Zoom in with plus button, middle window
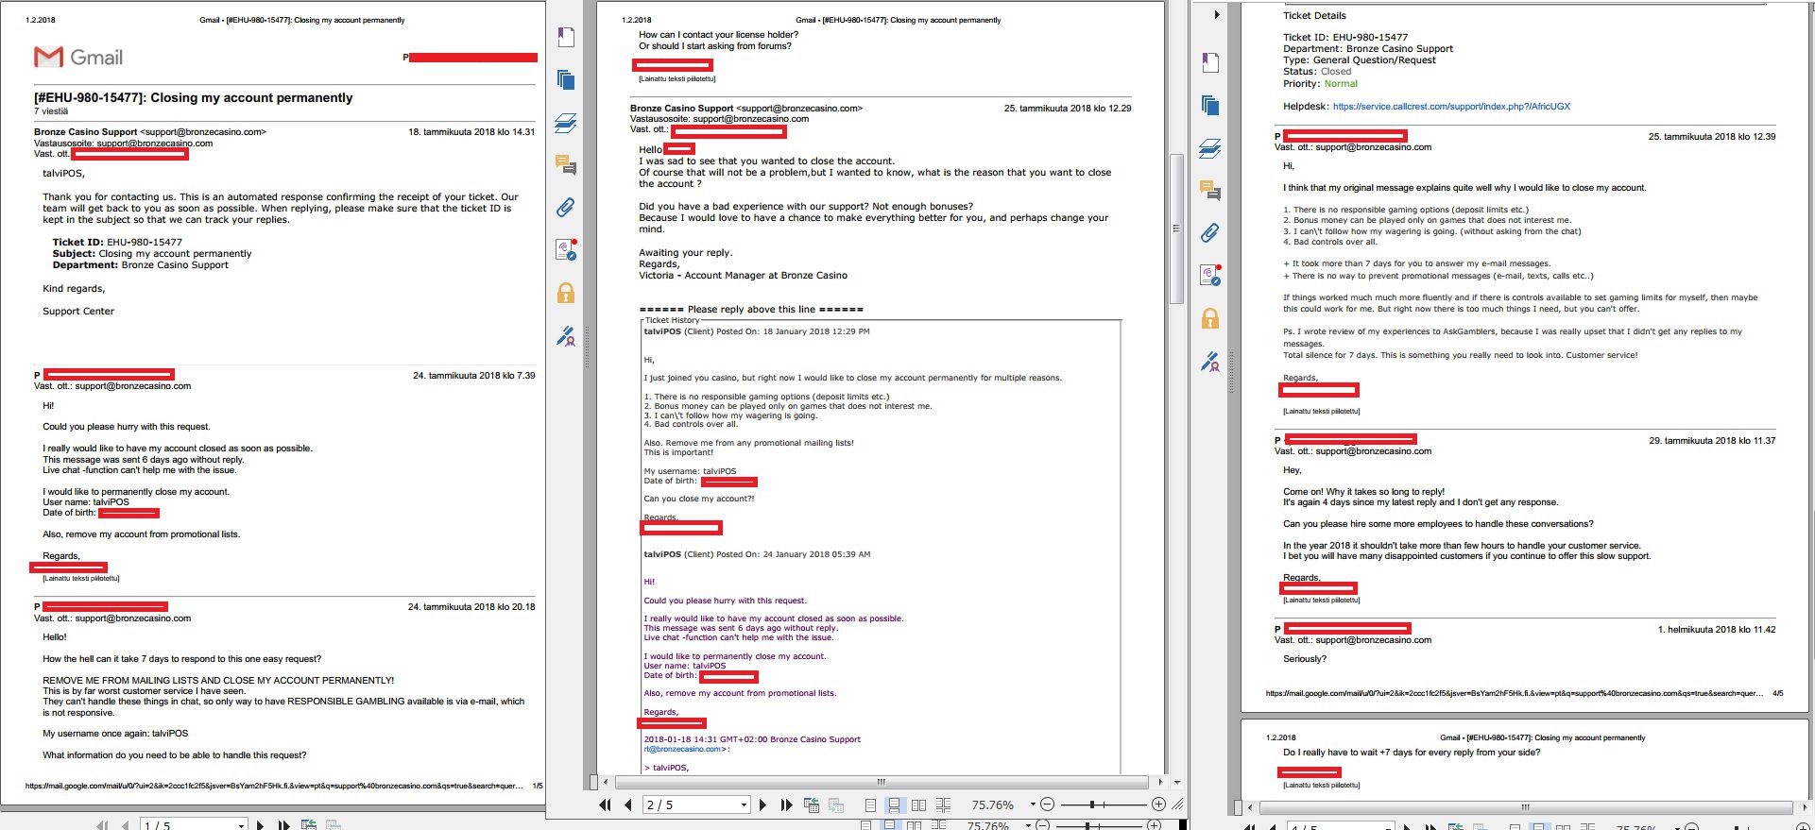1815x830 pixels. point(1158,805)
